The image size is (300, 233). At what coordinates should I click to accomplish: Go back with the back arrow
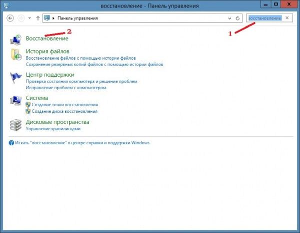[10, 18]
